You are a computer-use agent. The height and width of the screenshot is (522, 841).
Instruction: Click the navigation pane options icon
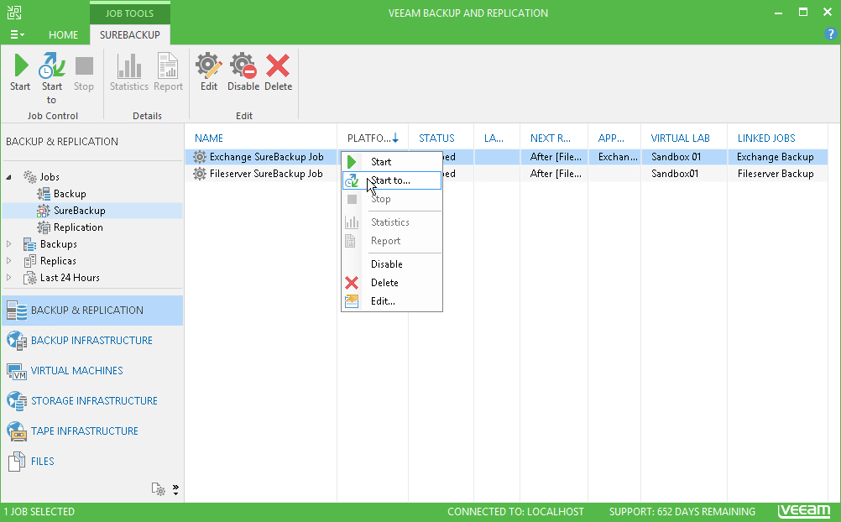(x=159, y=488)
